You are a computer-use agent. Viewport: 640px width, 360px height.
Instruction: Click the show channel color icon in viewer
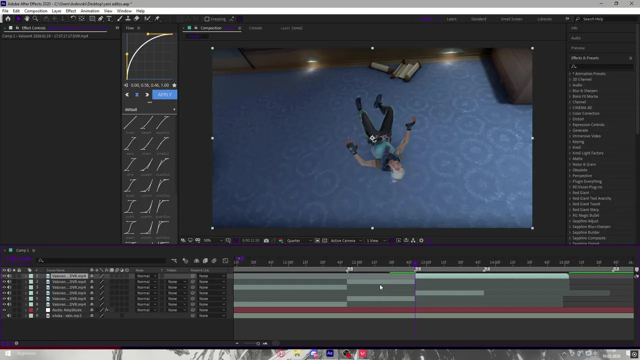pos(281,240)
